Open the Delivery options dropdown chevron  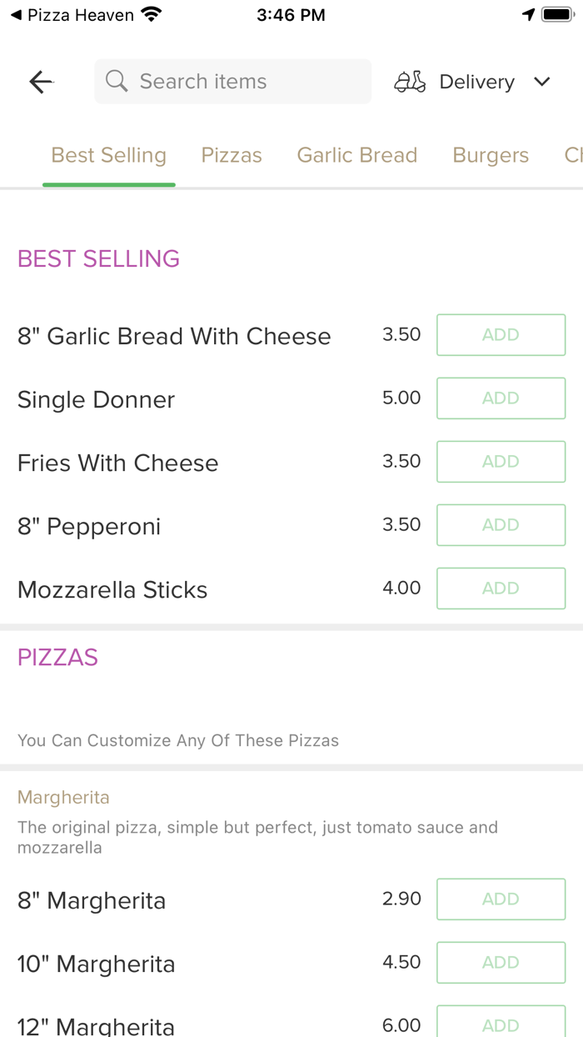pyautogui.click(x=541, y=82)
